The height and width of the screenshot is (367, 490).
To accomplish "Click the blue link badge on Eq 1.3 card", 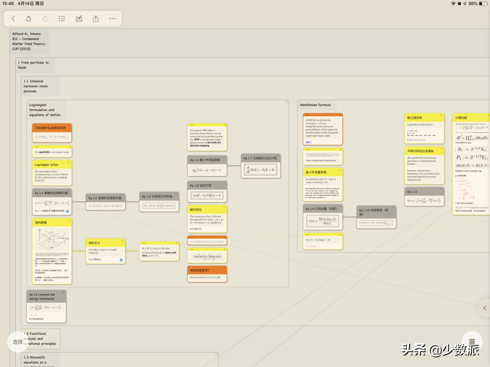I will tap(67, 211).
